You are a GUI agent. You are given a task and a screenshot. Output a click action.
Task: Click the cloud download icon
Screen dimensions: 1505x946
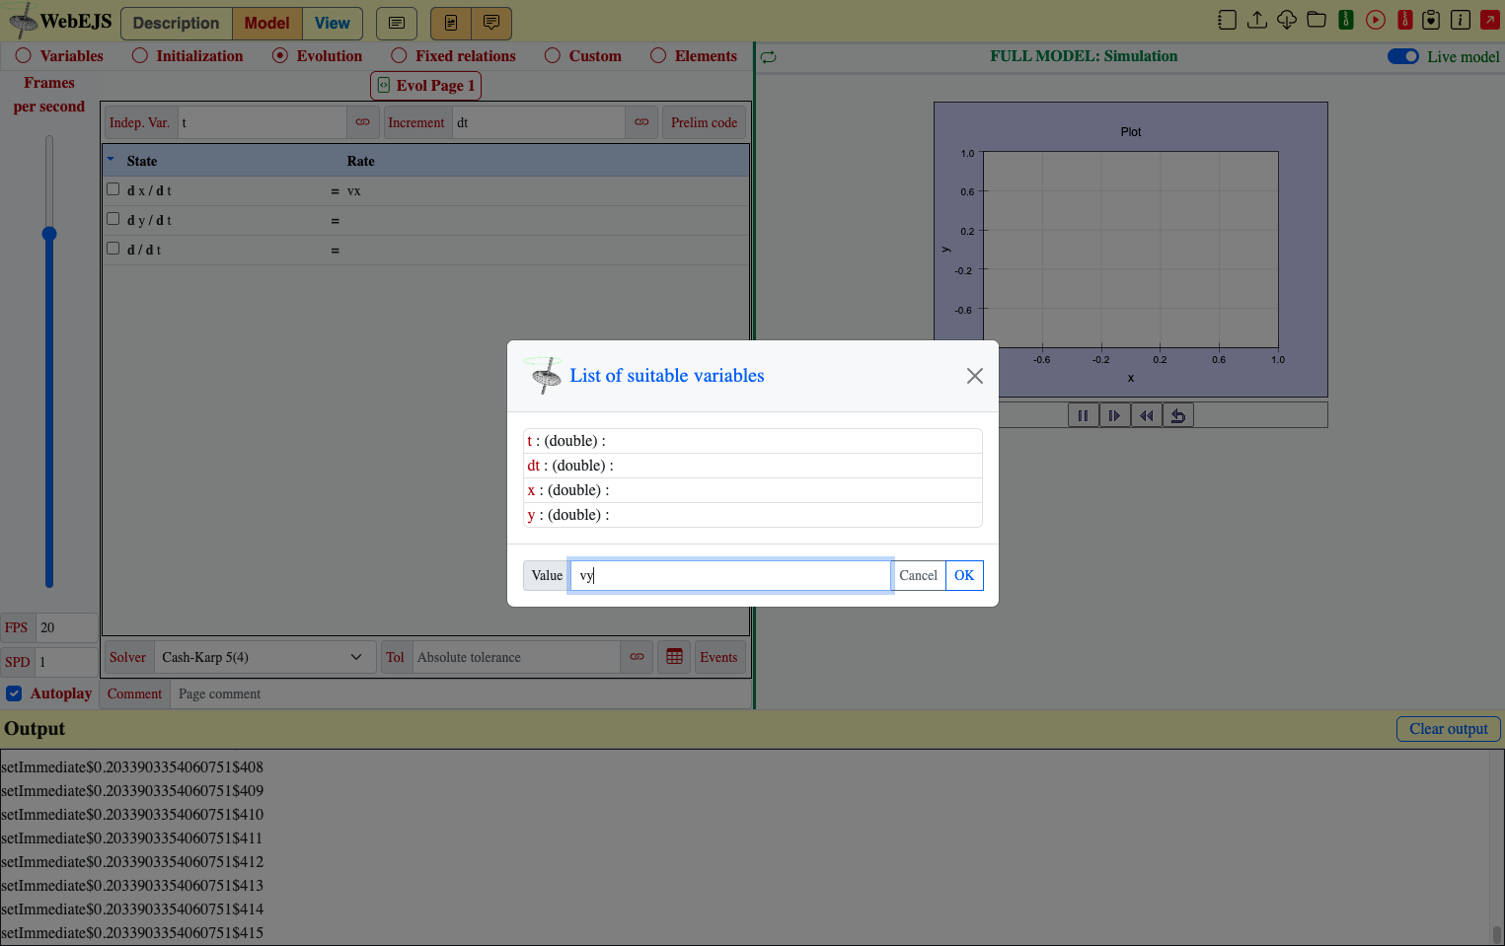[x=1287, y=20]
